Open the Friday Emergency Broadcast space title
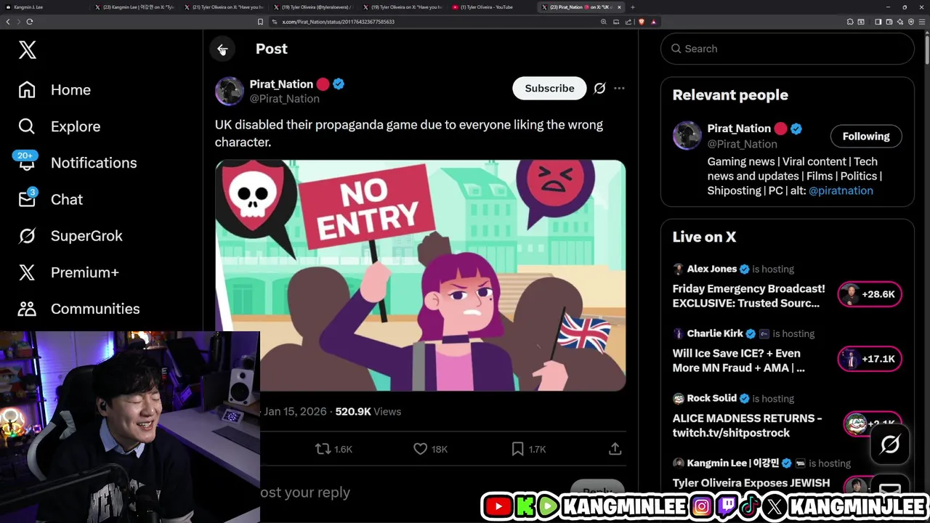 (x=749, y=296)
